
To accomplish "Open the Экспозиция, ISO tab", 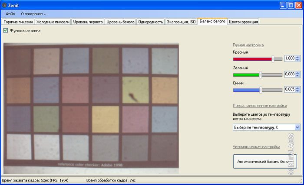I will coord(181,22).
